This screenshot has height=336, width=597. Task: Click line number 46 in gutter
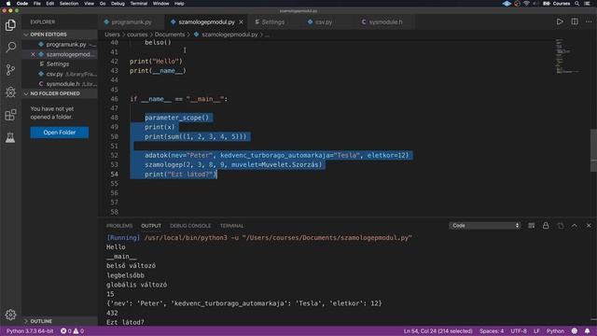(114, 99)
